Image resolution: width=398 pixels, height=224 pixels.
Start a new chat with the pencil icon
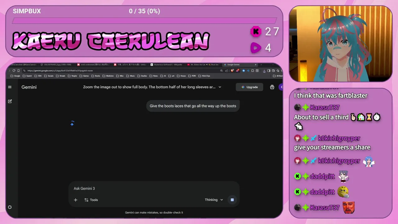pos(10,101)
